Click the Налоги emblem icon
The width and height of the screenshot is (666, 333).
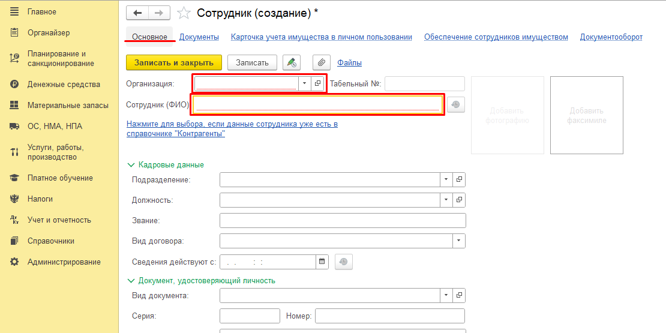point(14,199)
